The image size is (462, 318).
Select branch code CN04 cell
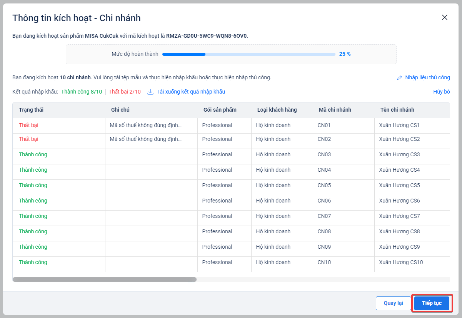[324, 170]
